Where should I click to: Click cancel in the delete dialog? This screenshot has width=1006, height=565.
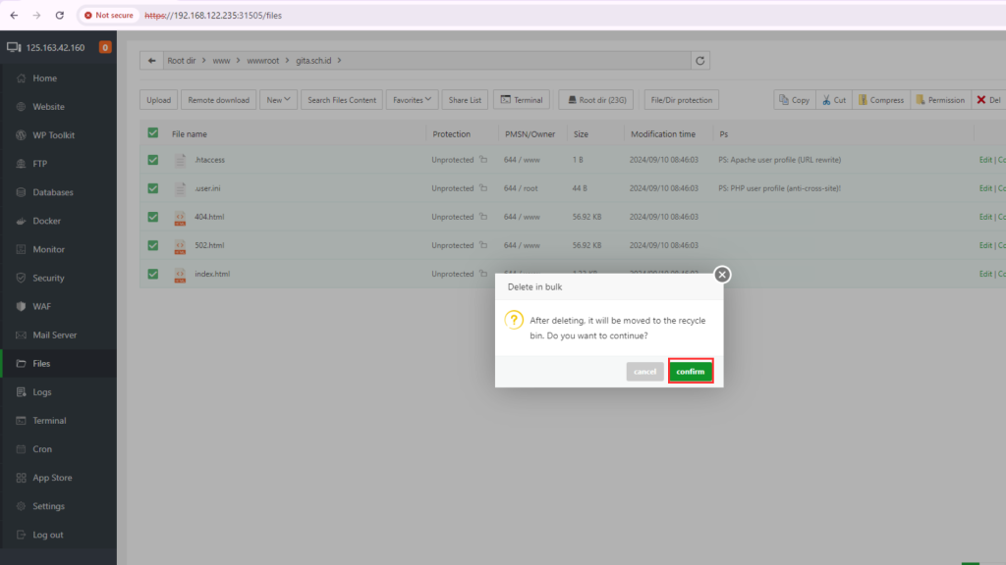tap(644, 372)
